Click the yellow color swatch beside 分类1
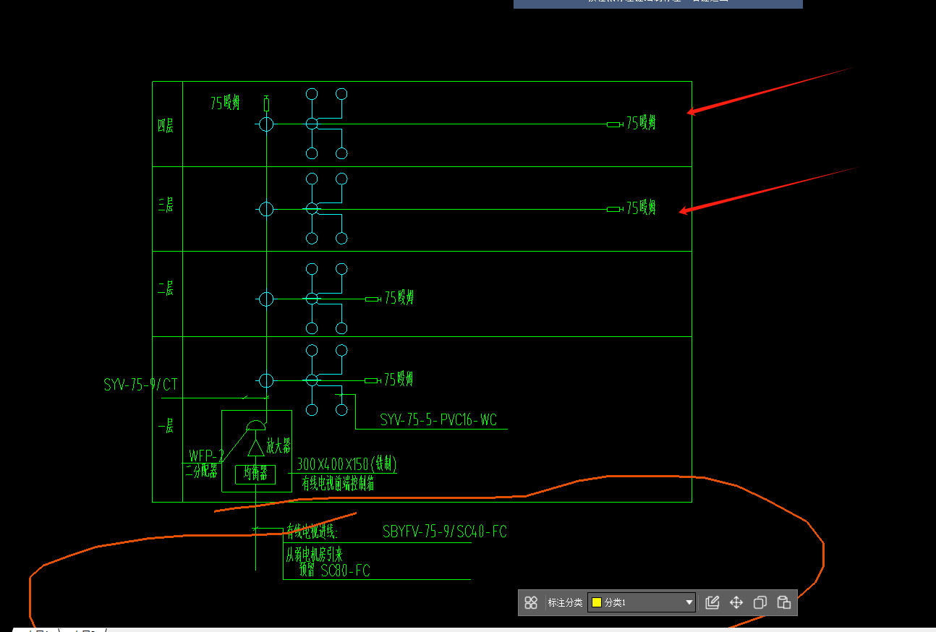The height and width of the screenshot is (632, 936). coord(597,602)
